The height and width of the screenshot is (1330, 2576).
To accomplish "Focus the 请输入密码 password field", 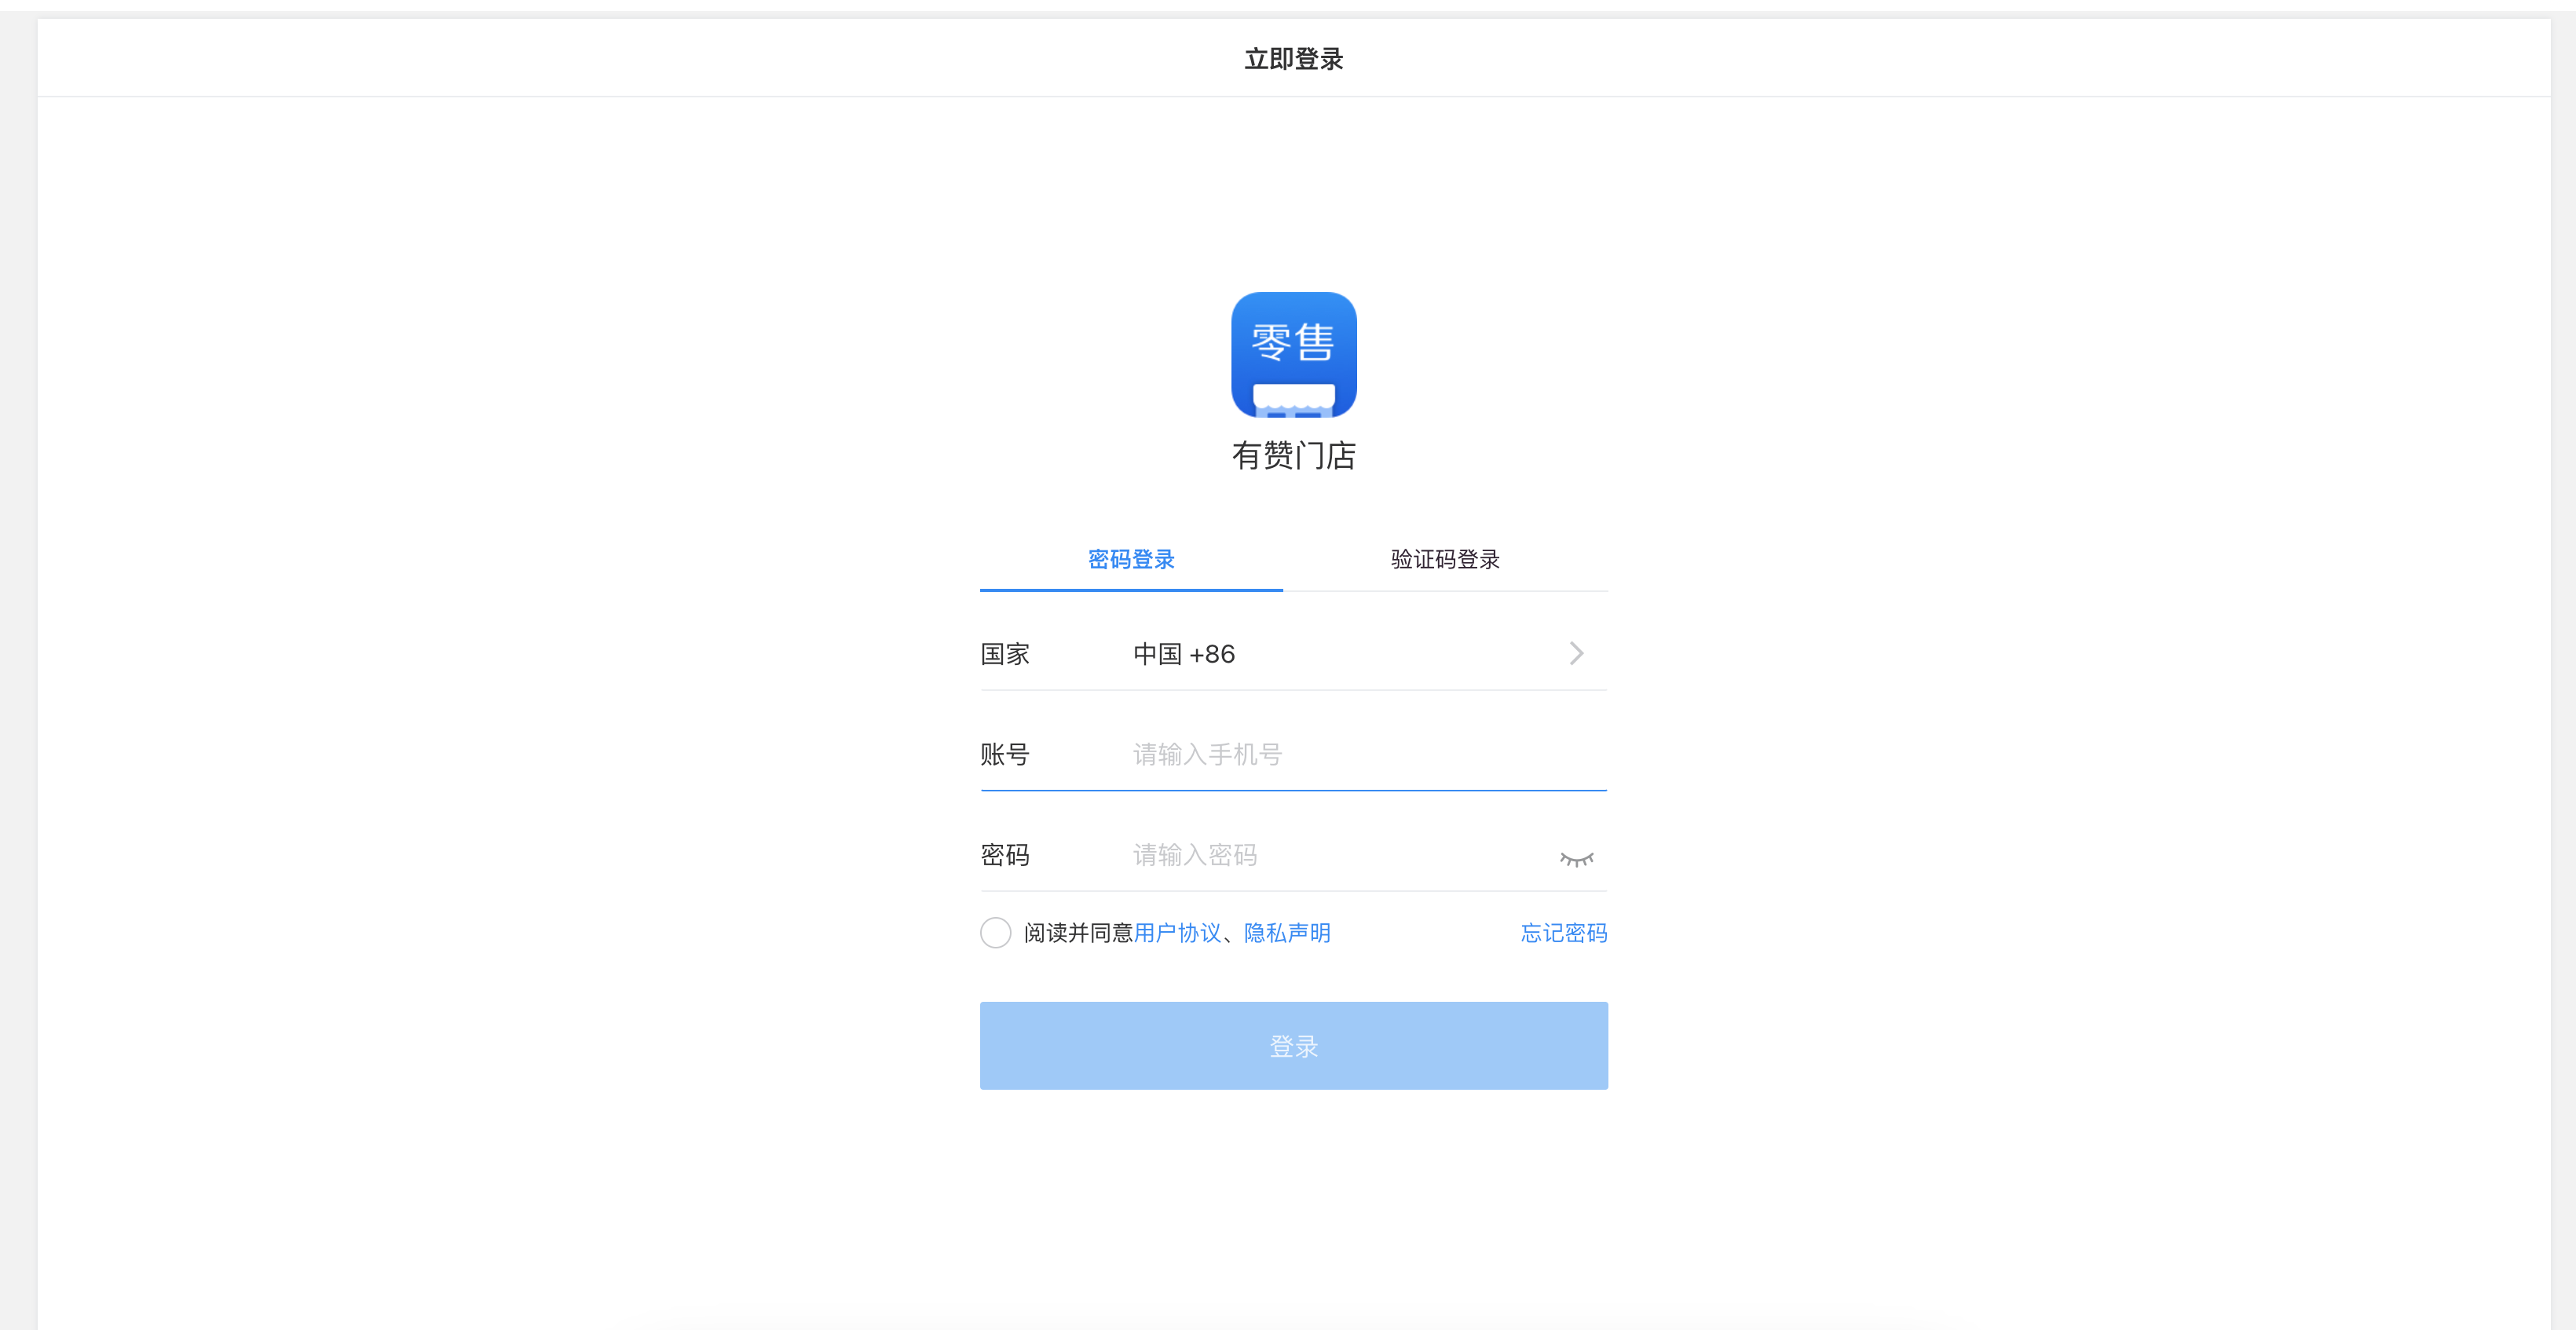I will (1300, 855).
